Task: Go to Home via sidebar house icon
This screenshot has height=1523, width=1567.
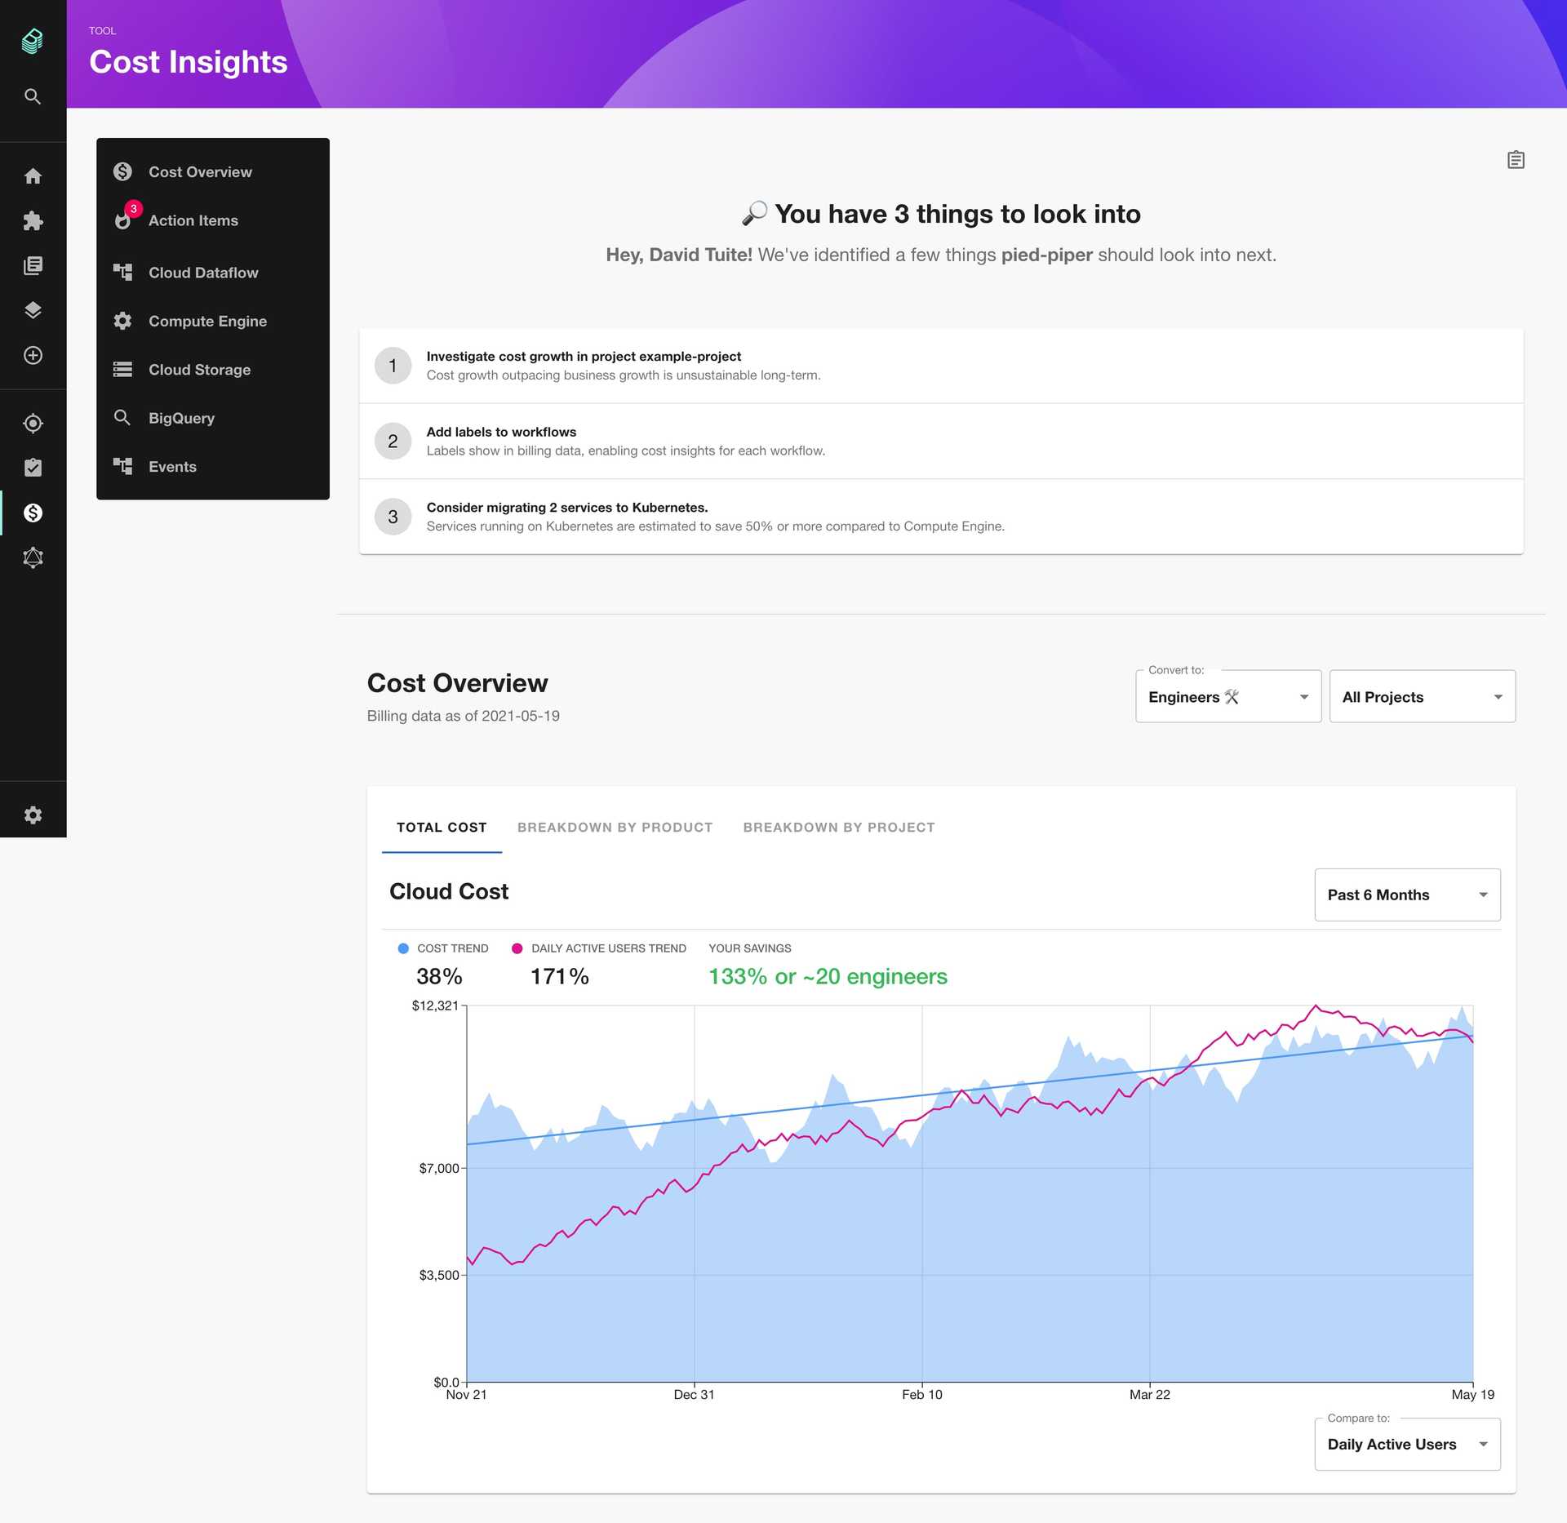Action: pos(33,176)
